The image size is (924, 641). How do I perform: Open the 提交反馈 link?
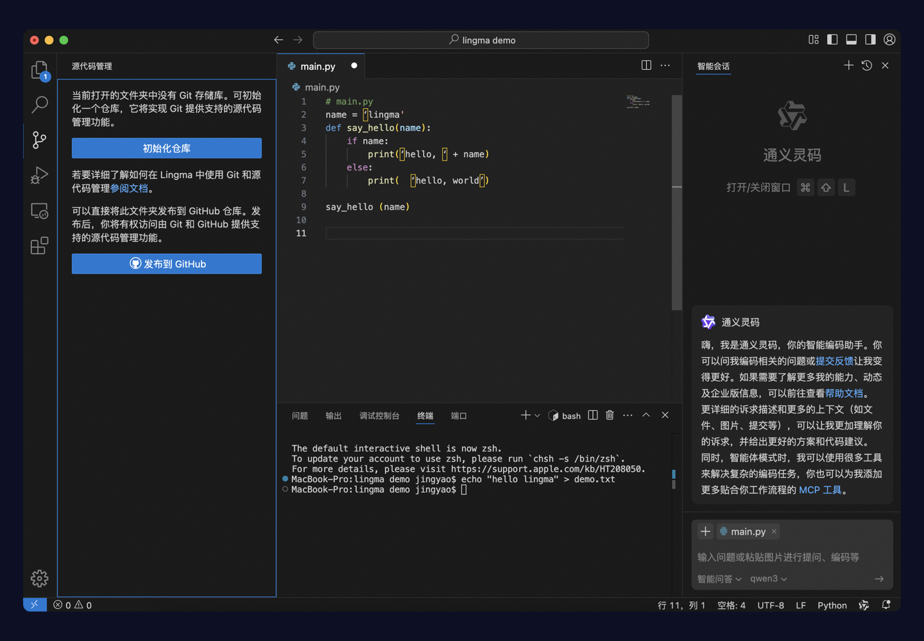pos(834,361)
